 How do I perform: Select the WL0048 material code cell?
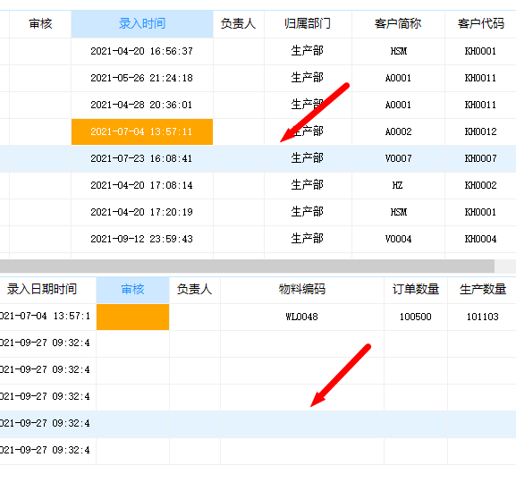tap(302, 317)
